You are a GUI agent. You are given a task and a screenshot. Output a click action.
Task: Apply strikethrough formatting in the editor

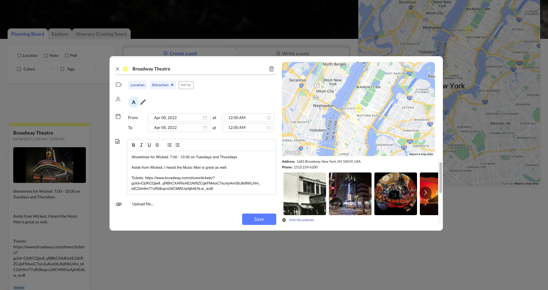[157, 145]
